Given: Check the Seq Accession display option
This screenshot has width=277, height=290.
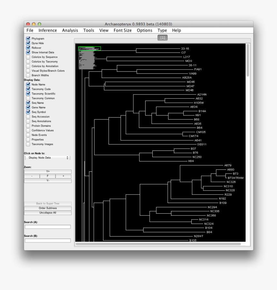Looking at the screenshot, I should tap(28, 116).
